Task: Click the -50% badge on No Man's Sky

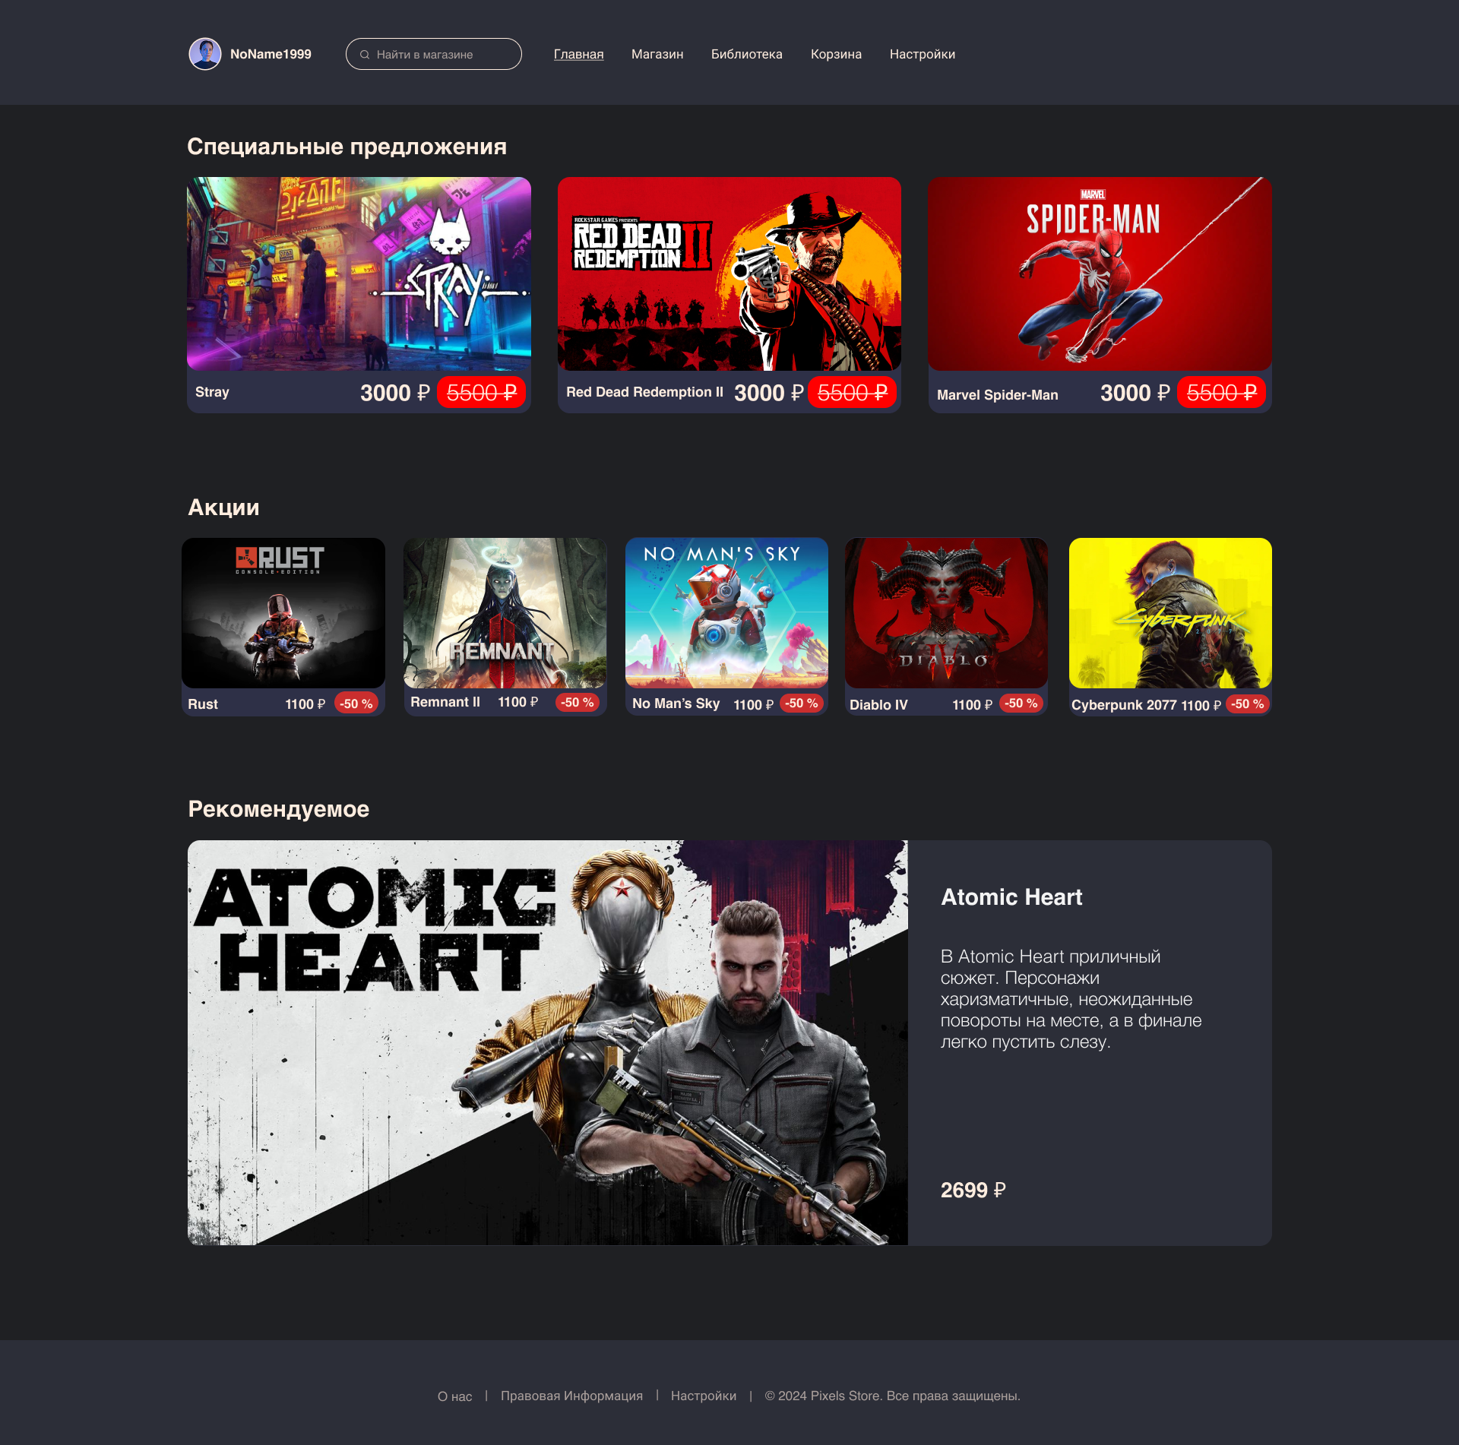Action: [800, 704]
